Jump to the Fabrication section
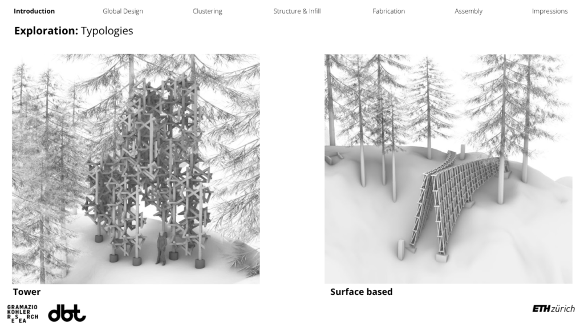The image size is (584, 328). click(388, 11)
